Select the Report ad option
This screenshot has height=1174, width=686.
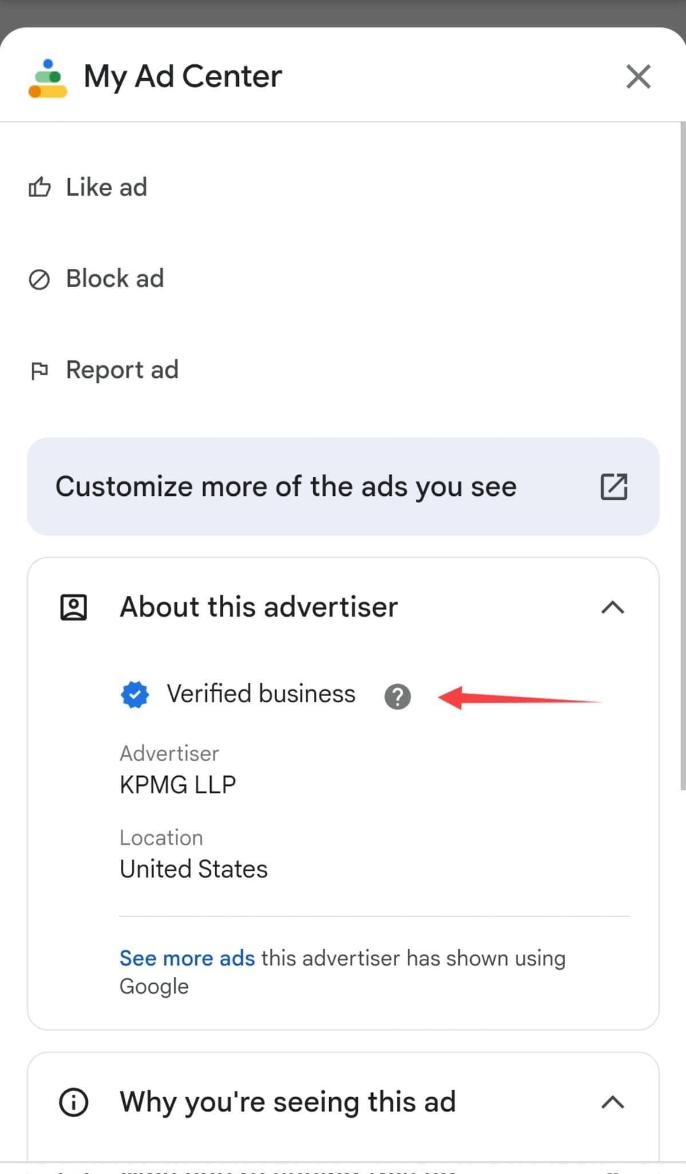tap(122, 370)
